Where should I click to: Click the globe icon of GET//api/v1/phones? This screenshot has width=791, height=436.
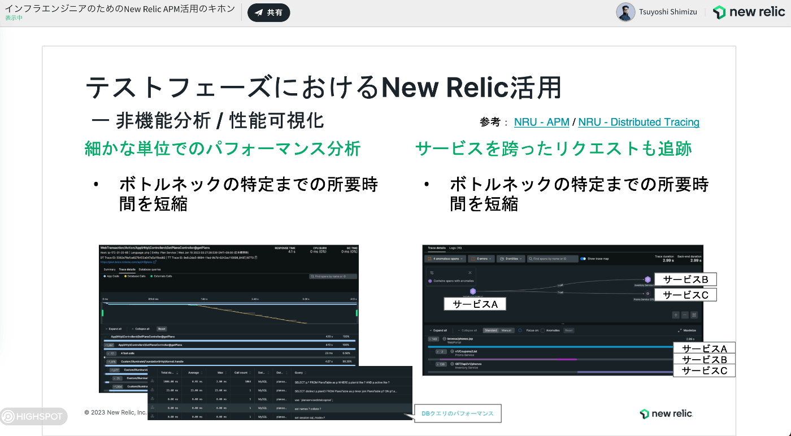[x=452, y=364]
